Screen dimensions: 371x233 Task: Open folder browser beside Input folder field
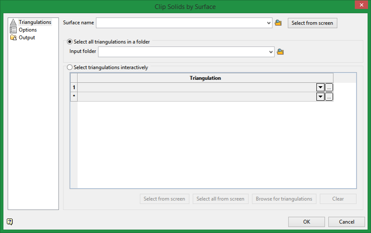pyautogui.click(x=280, y=52)
